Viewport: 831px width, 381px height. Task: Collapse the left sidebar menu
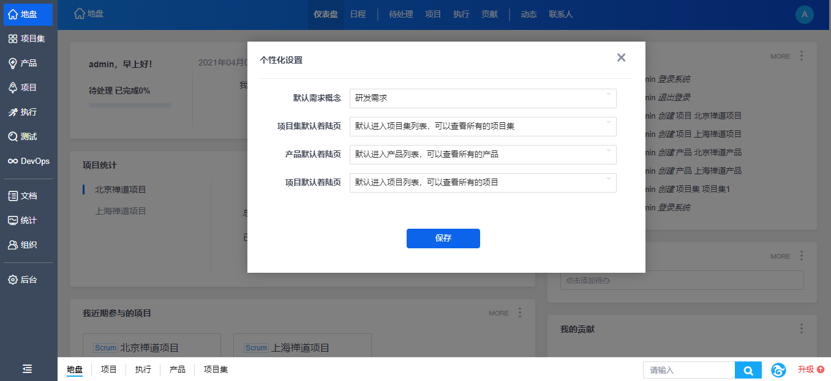(x=28, y=369)
